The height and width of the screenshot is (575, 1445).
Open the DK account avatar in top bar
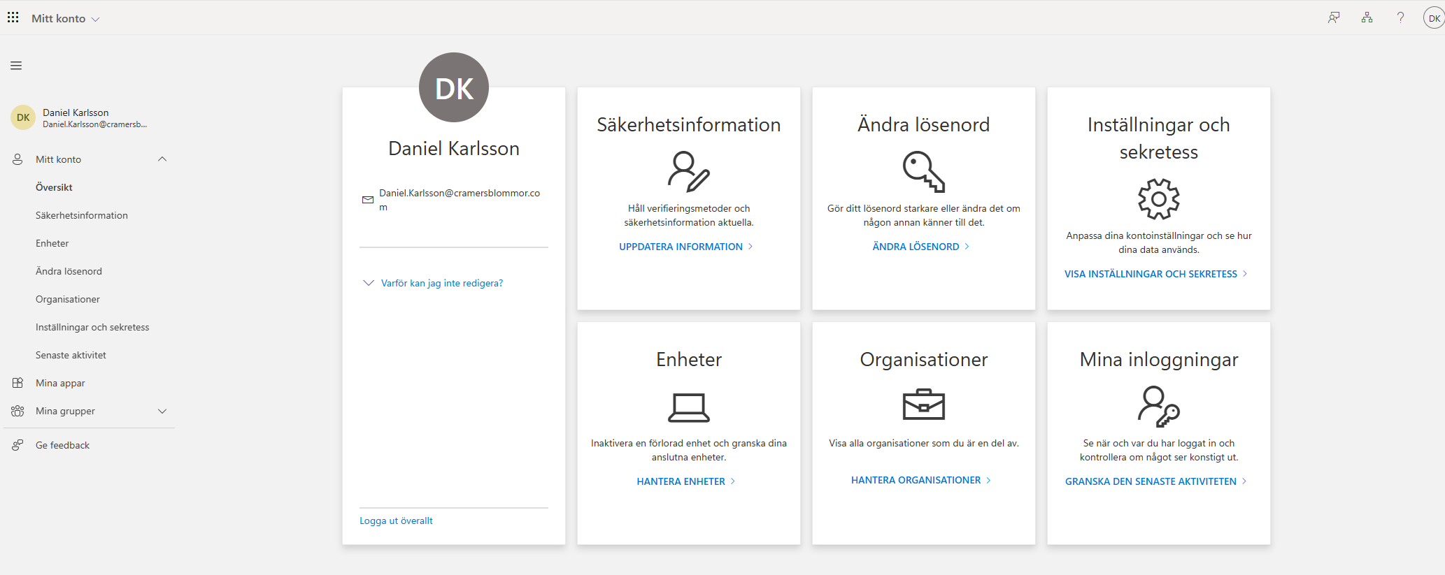click(x=1434, y=18)
